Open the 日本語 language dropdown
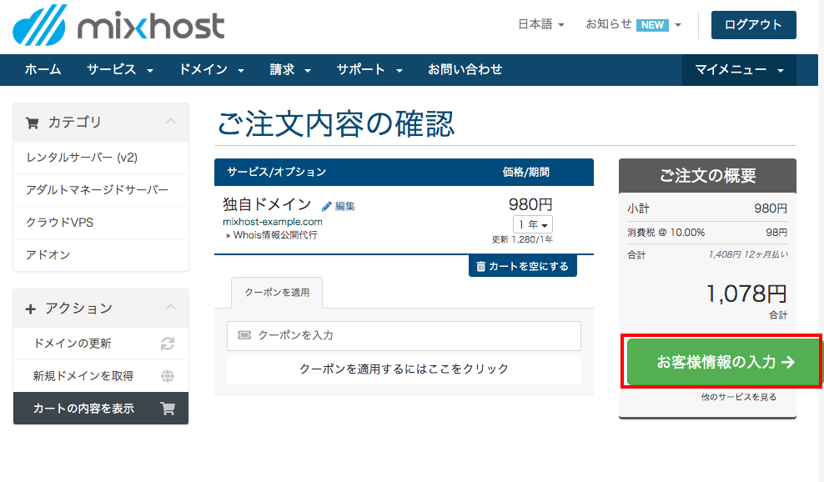824x482 pixels. pos(541,24)
